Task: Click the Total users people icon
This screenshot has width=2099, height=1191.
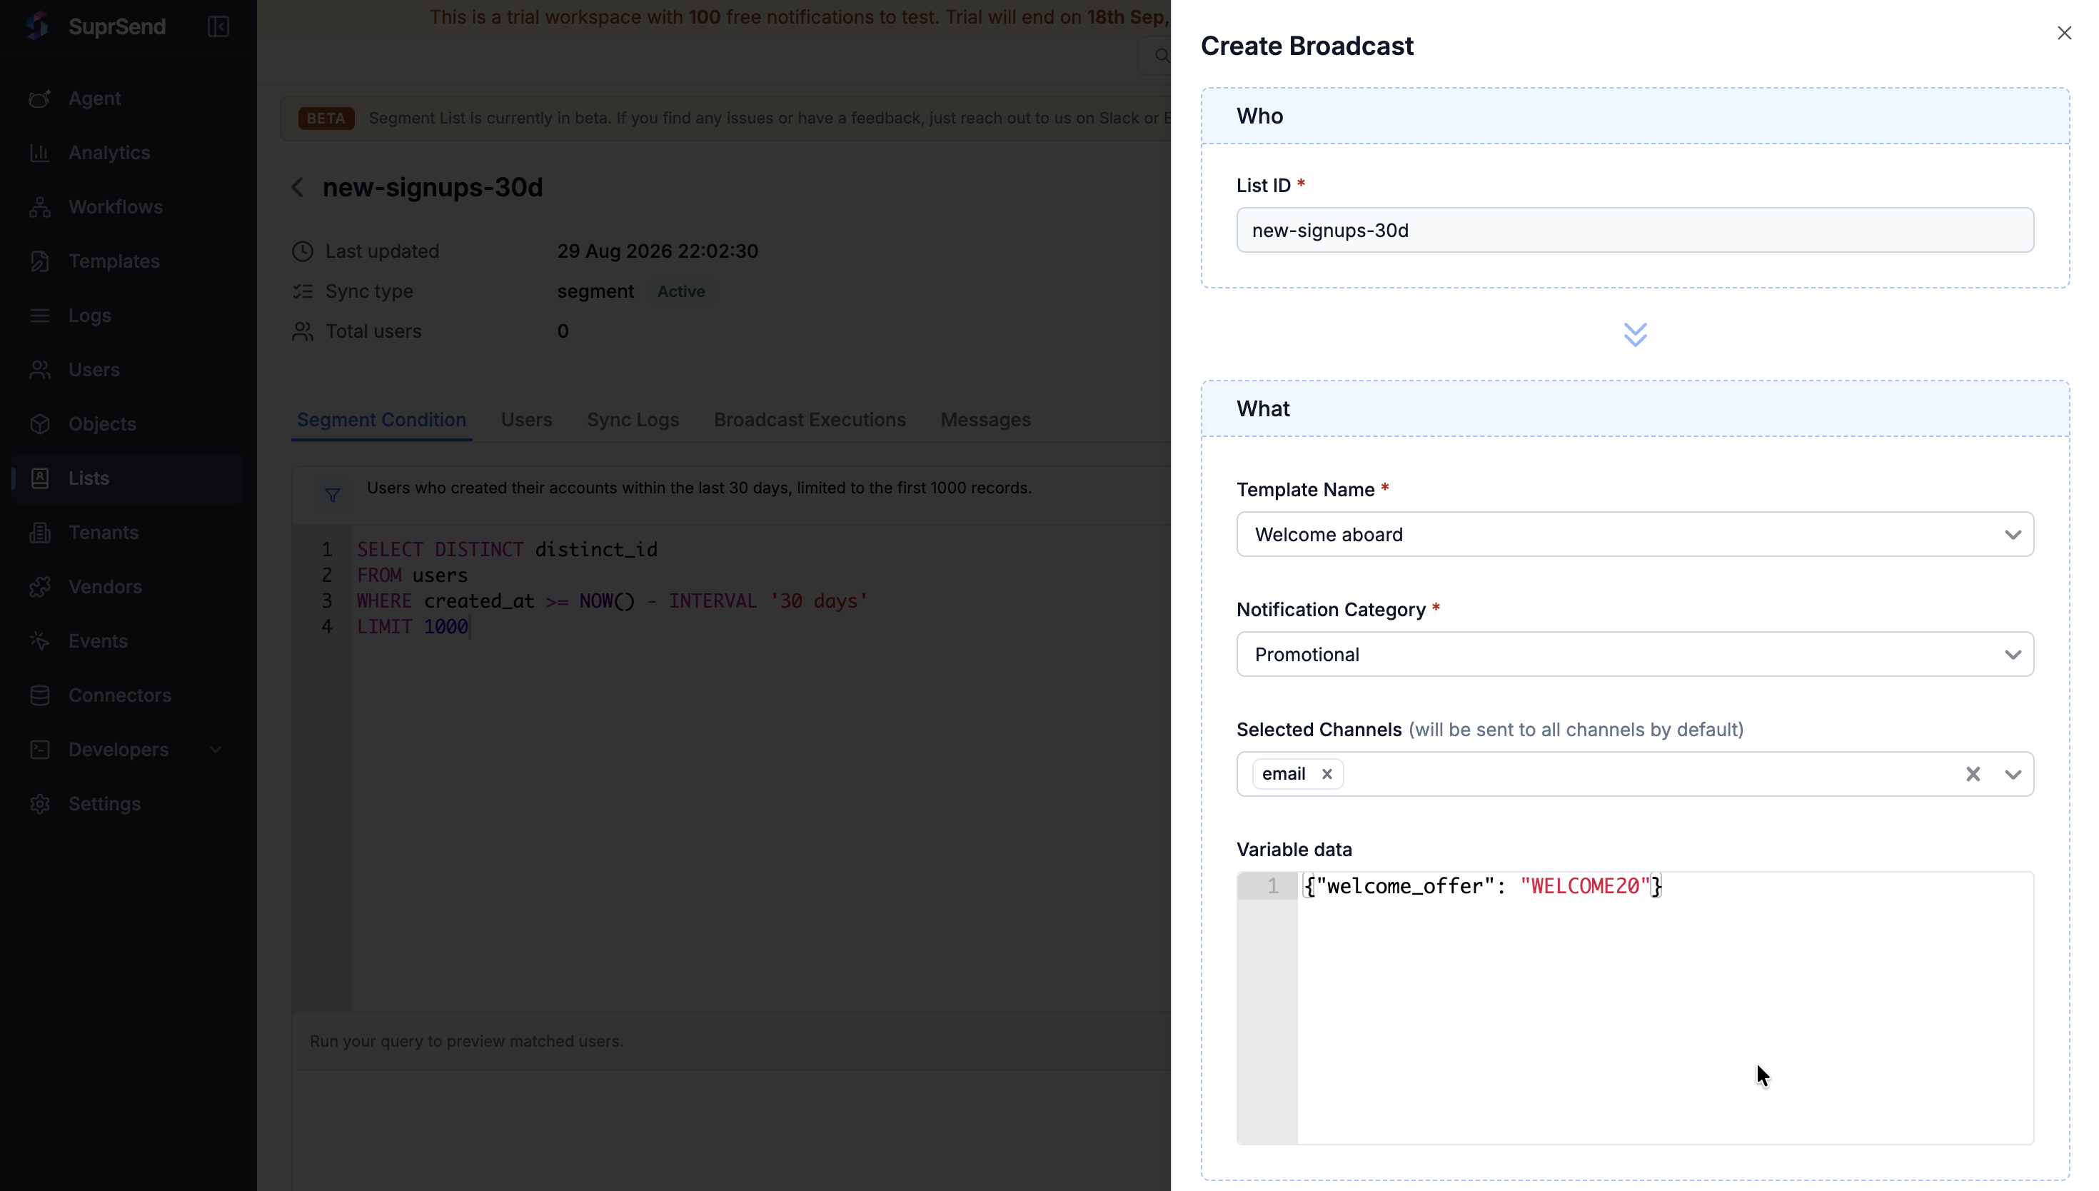Action: coord(303,331)
